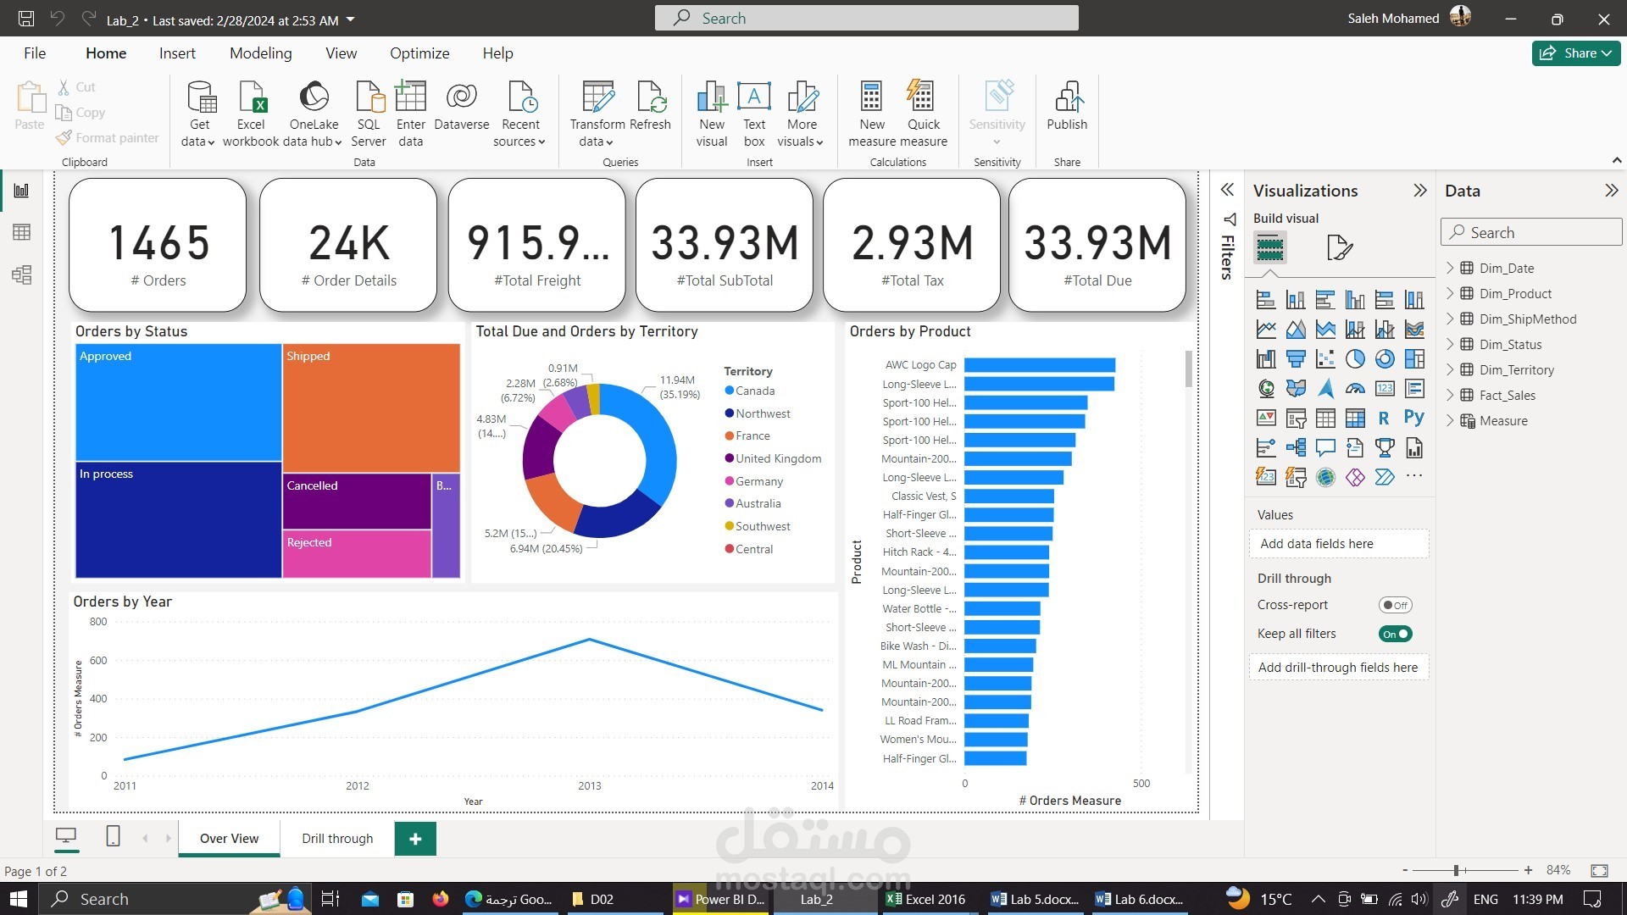Screen dimensions: 1627x915
Task: Adjust the zoom level slider
Action: tap(1456, 870)
